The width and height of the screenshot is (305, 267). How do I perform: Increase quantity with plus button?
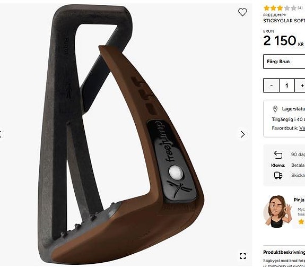click(x=300, y=85)
